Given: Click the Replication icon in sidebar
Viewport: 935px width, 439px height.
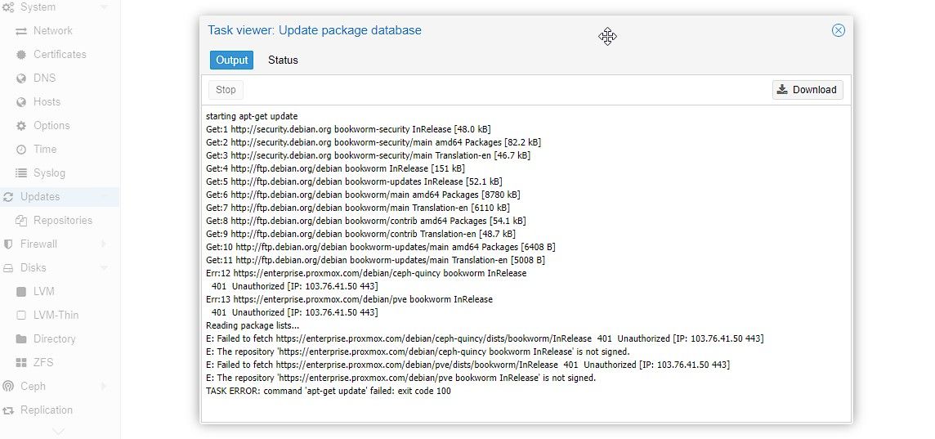Looking at the screenshot, I should click(x=8, y=410).
